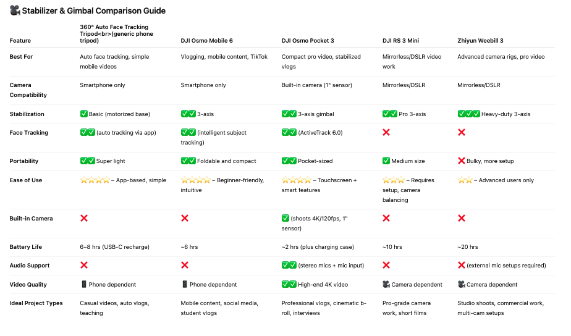Click the camera icon in DJI RS 3 Mini Video Quality

[x=386, y=284]
